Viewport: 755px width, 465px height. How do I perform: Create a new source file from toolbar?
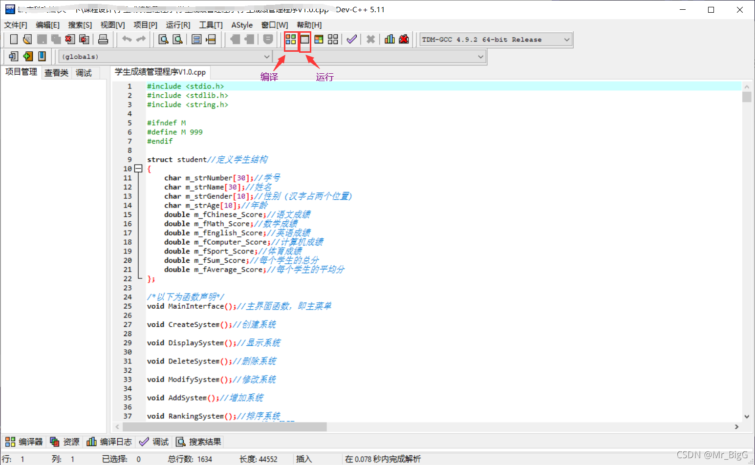click(14, 40)
